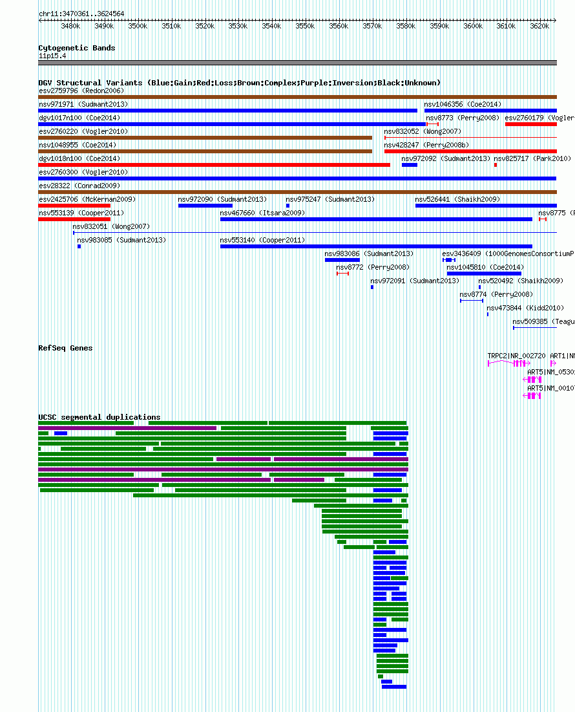Click the 3550k mark on the ruler

pyautogui.click(x=305, y=27)
